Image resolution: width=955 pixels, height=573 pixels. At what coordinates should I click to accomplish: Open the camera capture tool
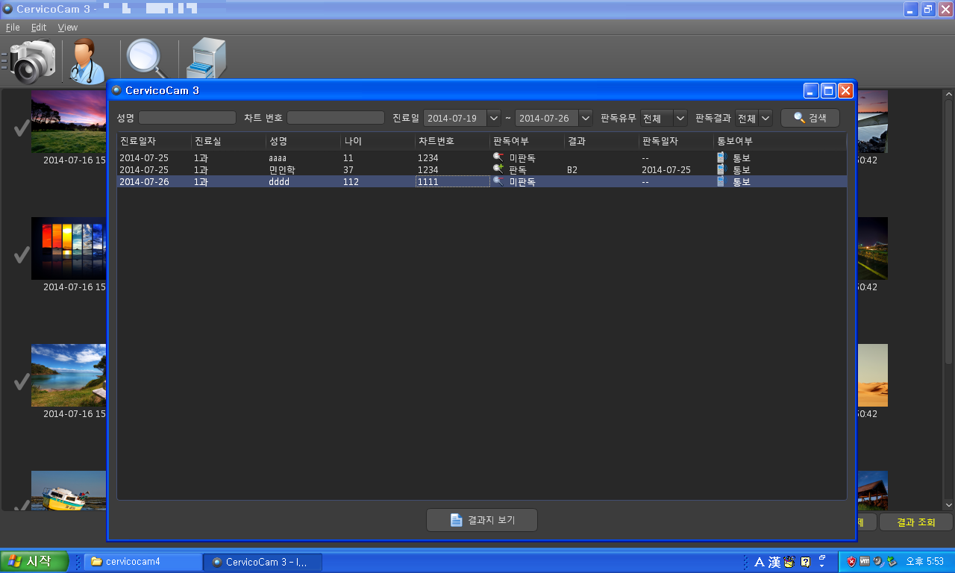click(x=32, y=60)
